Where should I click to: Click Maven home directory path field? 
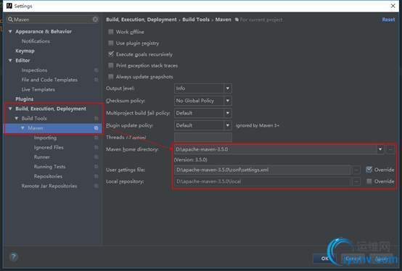point(275,149)
